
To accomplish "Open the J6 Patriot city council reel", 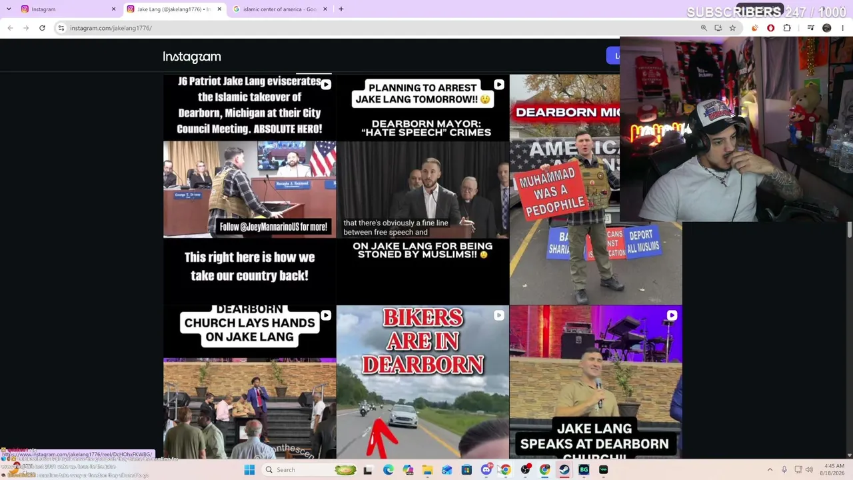I will [x=250, y=189].
